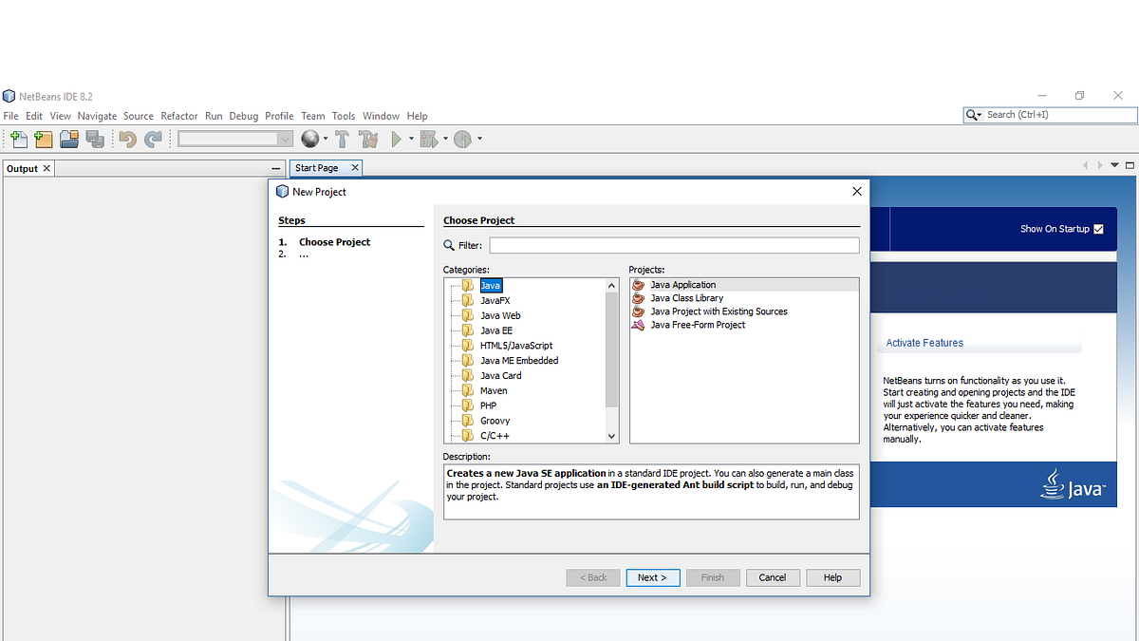Screen dimensions: 1139x641
Task: Open the project configuration combo box
Action: (x=234, y=139)
